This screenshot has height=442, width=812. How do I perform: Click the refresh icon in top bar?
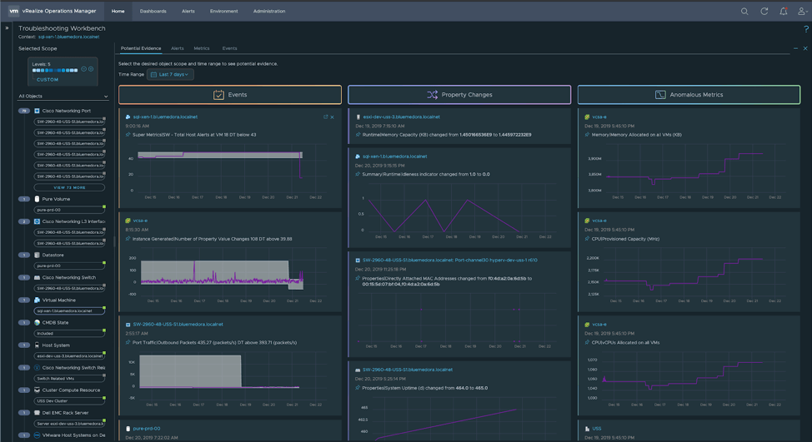click(x=764, y=11)
